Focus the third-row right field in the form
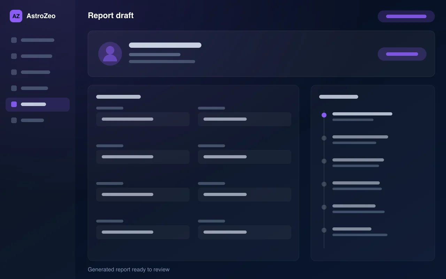 pos(245,195)
